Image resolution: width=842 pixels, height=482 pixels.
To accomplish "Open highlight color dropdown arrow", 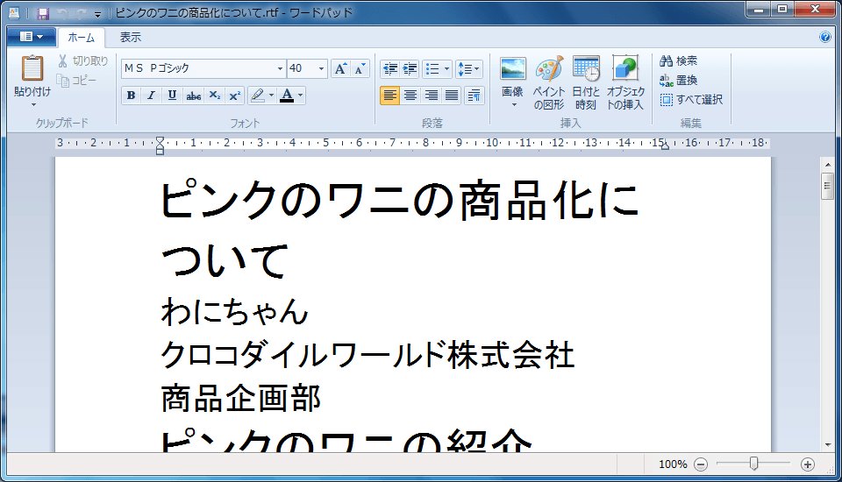I will pyautogui.click(x=271, y=96).
